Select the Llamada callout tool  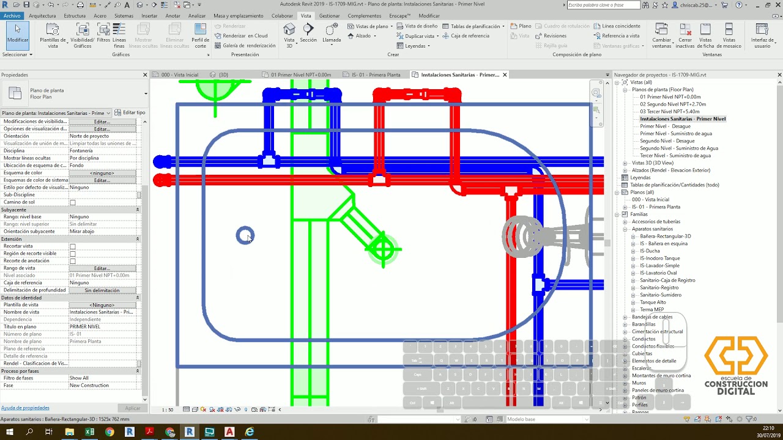tap(332, 34)
